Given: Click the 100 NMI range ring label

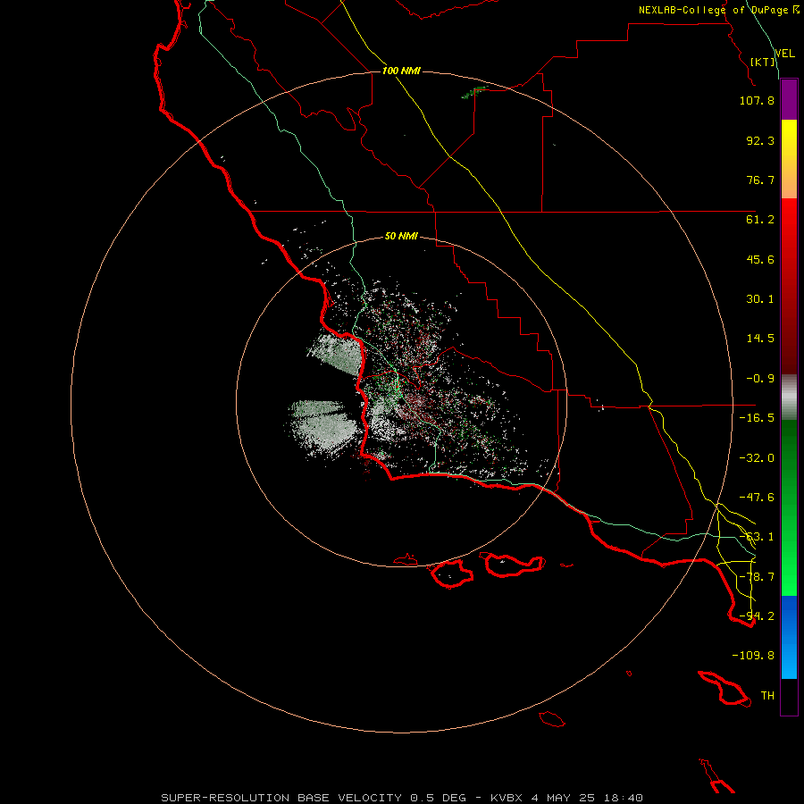Looking at the screenshot, I should pos(401,71).
